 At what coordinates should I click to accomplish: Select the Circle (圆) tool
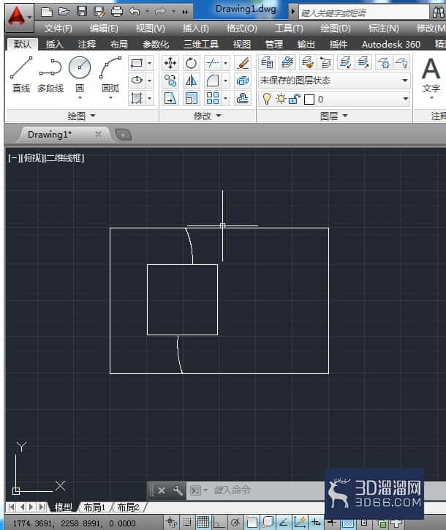point(80,75)
